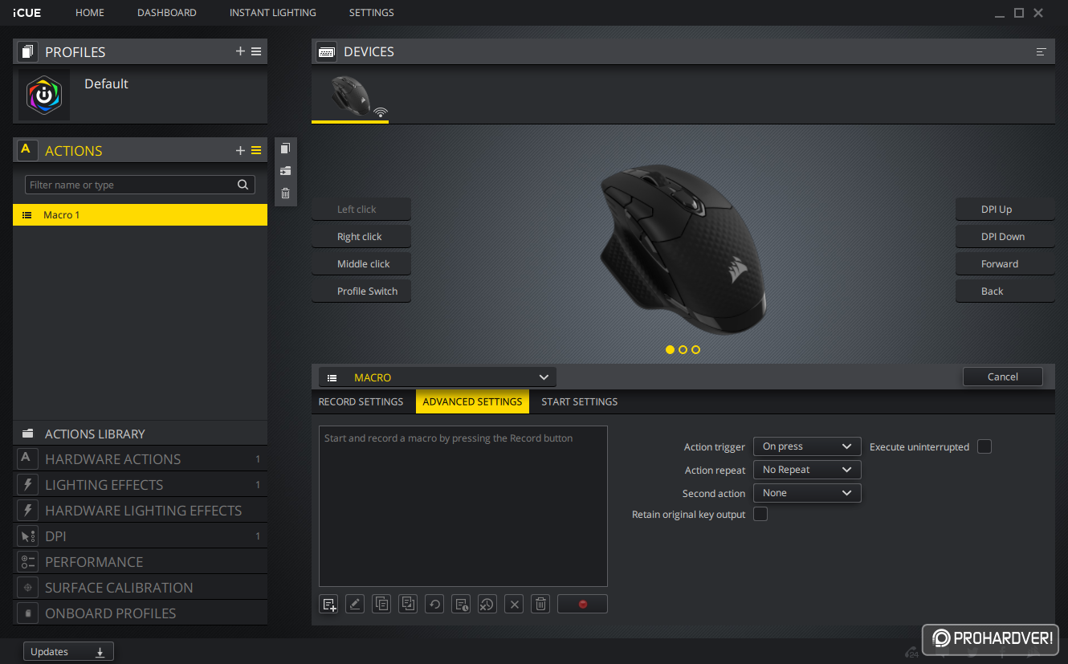Image resolution: width=1068 pixels, height=664 pixels.
Task: Open the SETTINGS menu
Action: coord(372,13)
